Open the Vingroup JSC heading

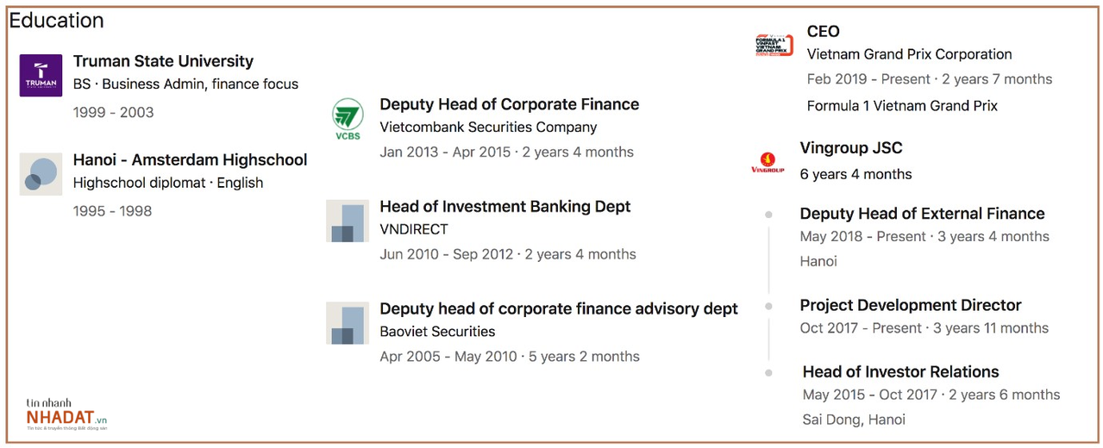tap(850, 148)
